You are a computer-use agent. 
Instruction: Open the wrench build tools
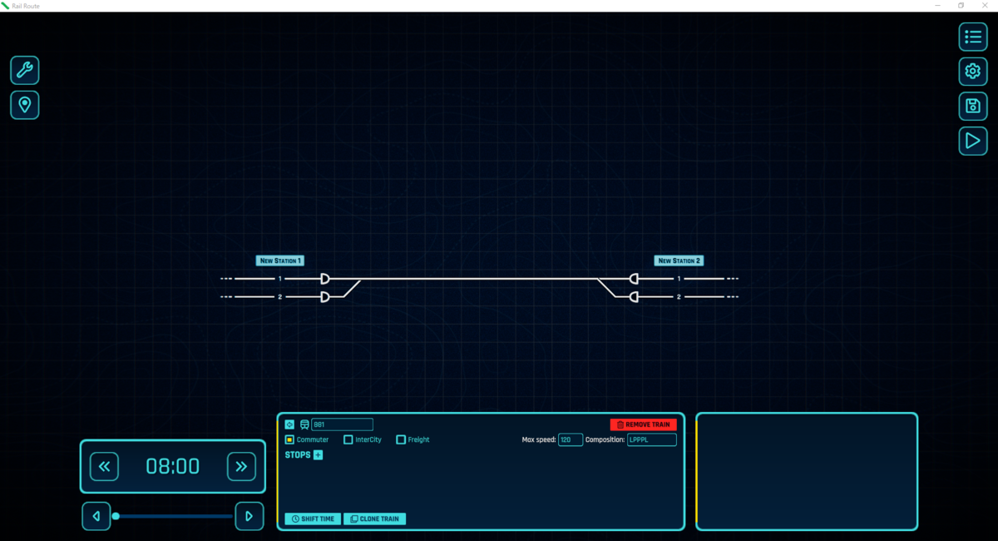click(x=25, y=71)
